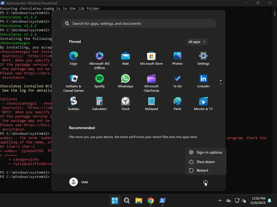
Task: Click '+ CategoryInfo' error line
Action: click(x=24, y=160)
